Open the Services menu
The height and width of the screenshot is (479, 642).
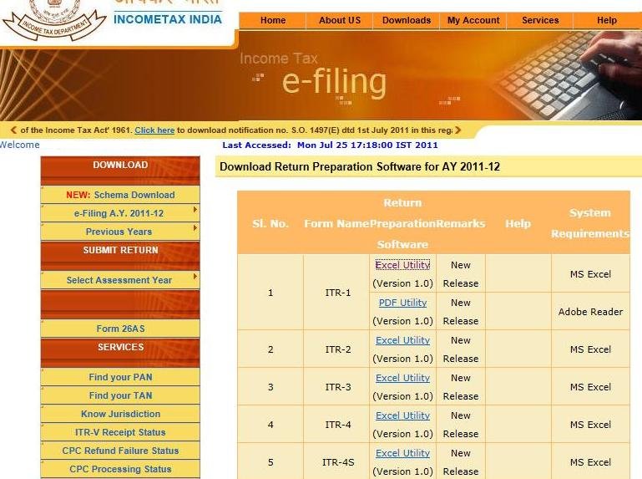[540, 21]
